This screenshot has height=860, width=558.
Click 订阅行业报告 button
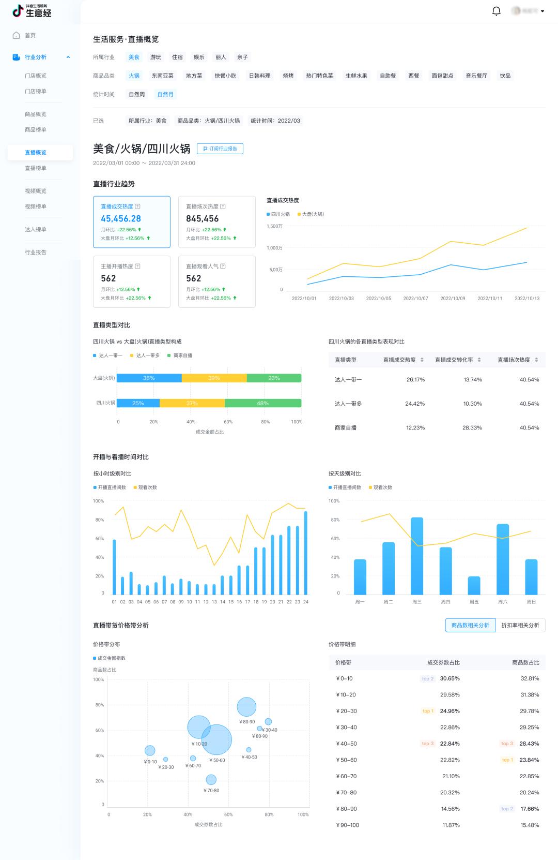(220, 149)
